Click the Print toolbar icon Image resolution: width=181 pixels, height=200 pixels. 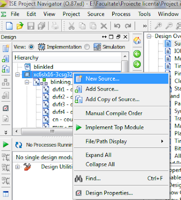point(55,26)
